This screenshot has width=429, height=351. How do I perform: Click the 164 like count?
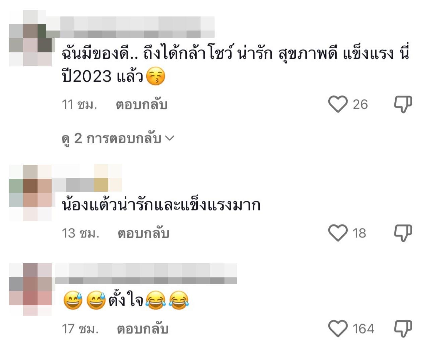[363, 329]
